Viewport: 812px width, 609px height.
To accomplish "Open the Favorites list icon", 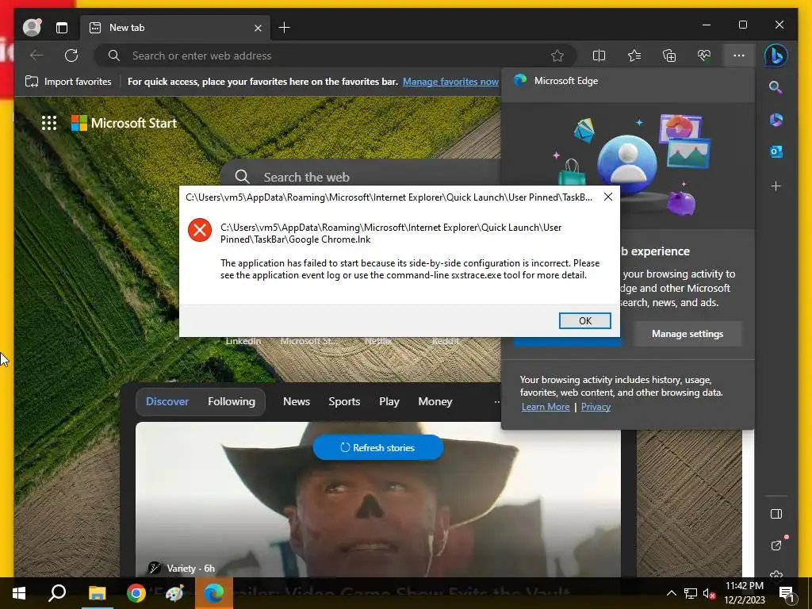I will tap(634, 56).
